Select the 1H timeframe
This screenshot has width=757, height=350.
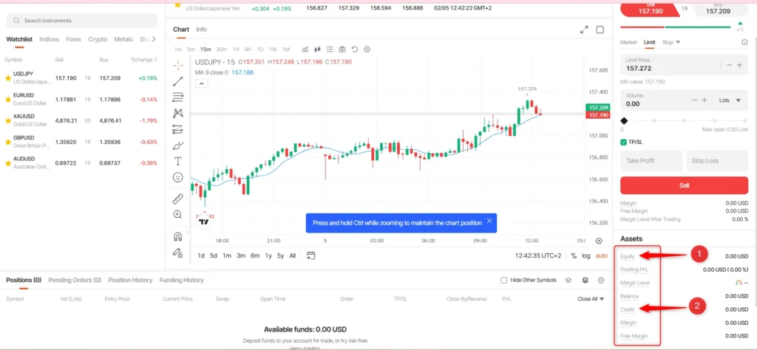coord(236,49)
